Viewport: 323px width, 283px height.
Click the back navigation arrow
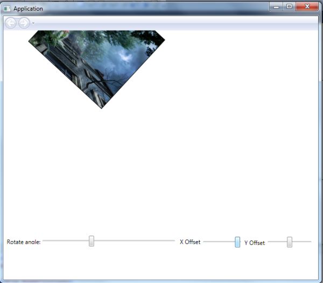point(11,23)
